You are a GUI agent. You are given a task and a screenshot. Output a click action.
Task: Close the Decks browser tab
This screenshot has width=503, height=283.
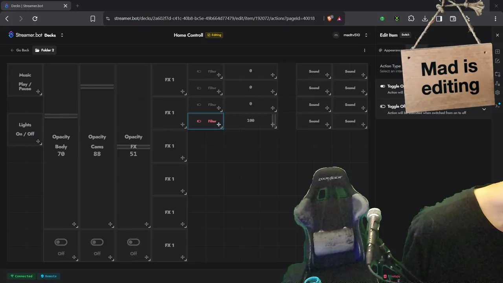66,6
